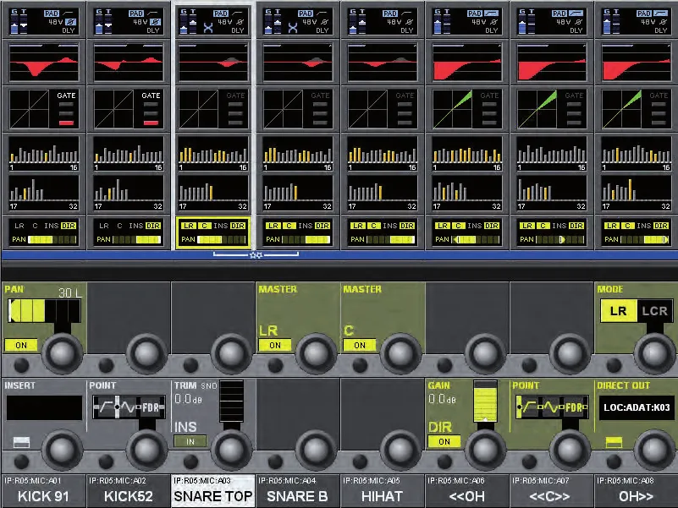Viewport: 678px width, 508px height.
Task: Click the yellow direct out GAIN level bar
Action: (x=485, y=401)
